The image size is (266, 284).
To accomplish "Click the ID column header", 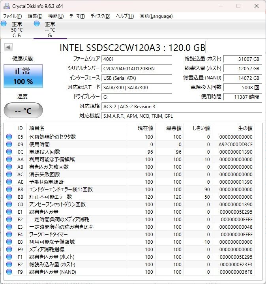I will 20,128.
